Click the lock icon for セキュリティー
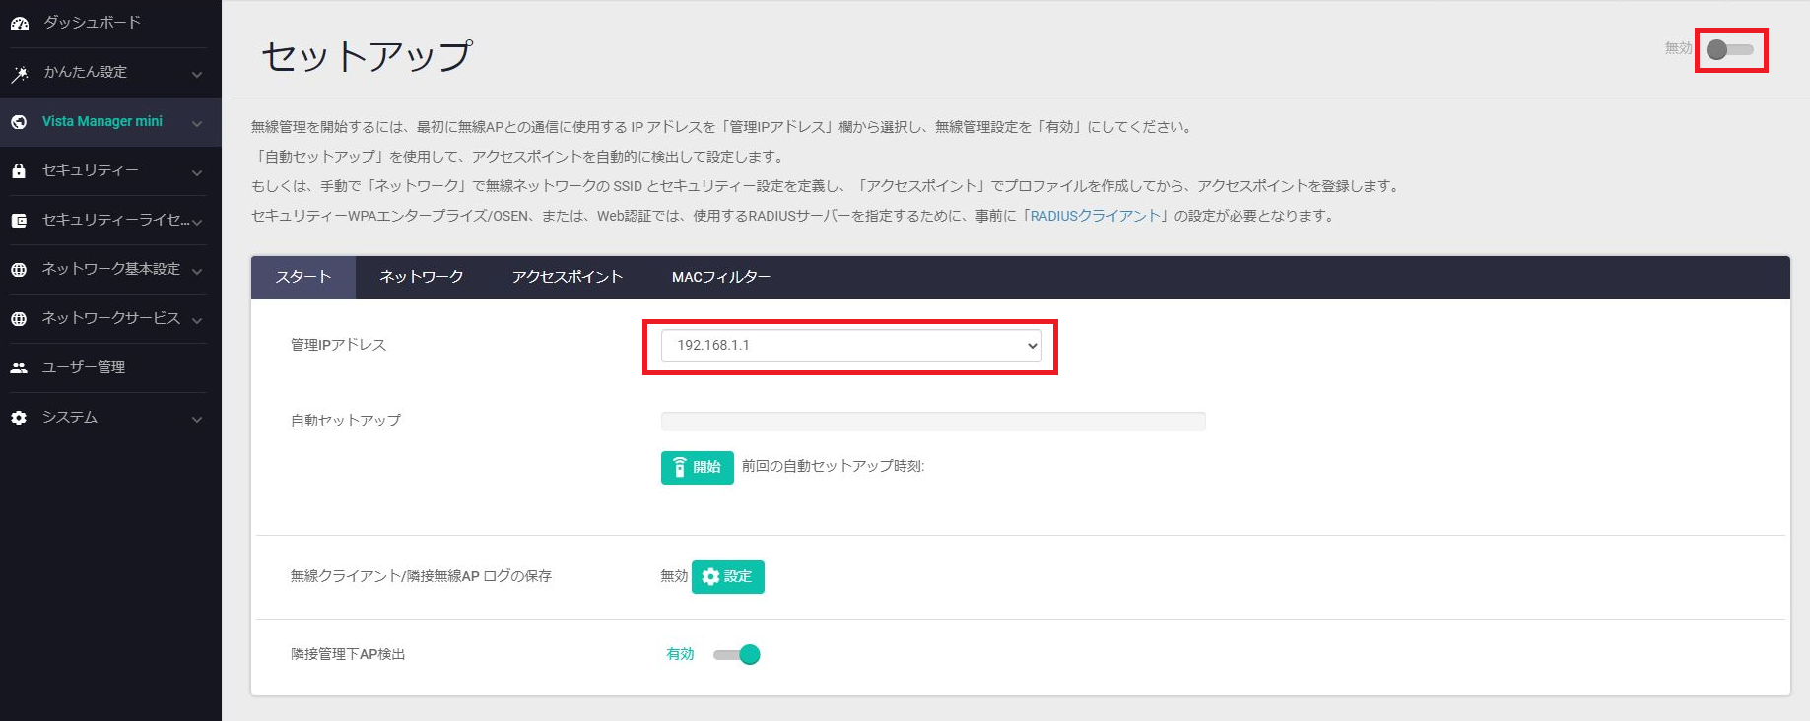This screenshot has width=1810, height=721. pos(19,171)
